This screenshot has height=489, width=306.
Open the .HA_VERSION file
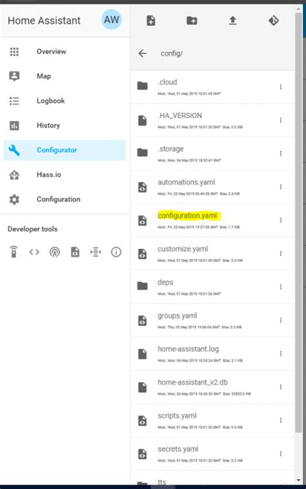[212, 120]
